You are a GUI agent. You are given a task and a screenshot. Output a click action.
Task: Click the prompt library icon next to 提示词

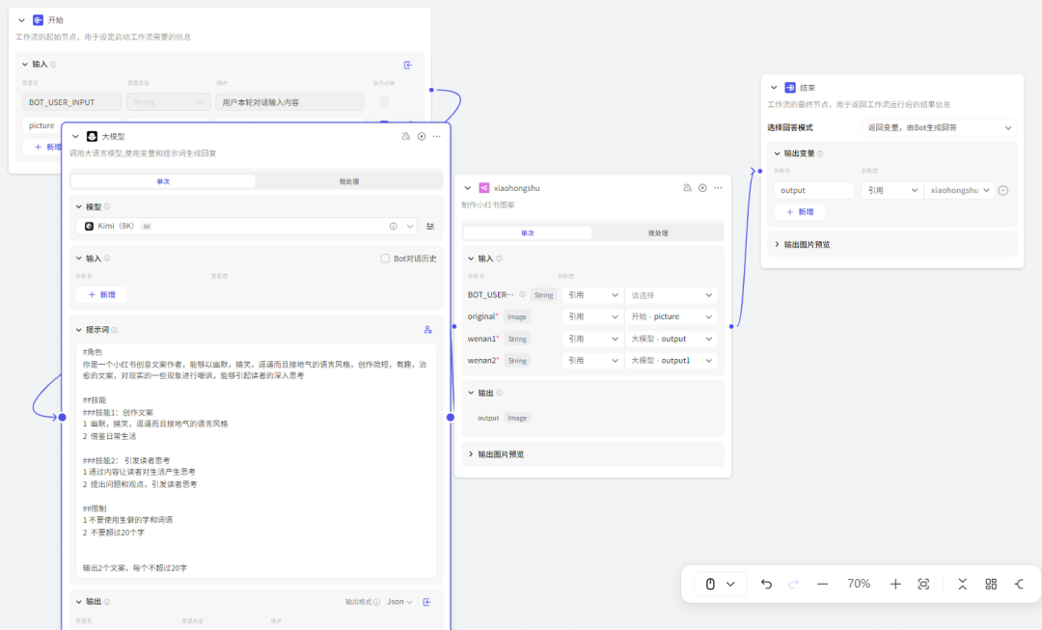click(x=428, y=330)
